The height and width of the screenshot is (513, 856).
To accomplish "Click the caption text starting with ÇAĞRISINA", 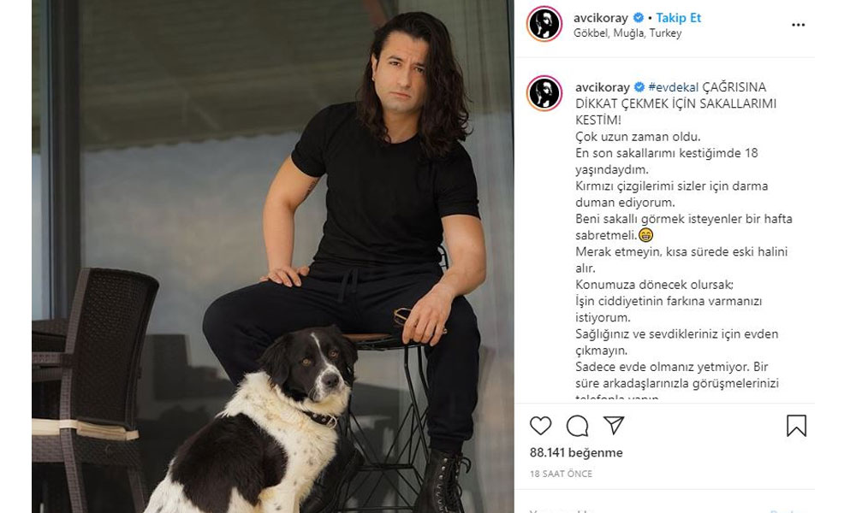I will point(676,103).
